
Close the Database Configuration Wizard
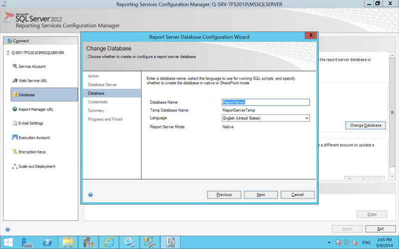point(311,35)
